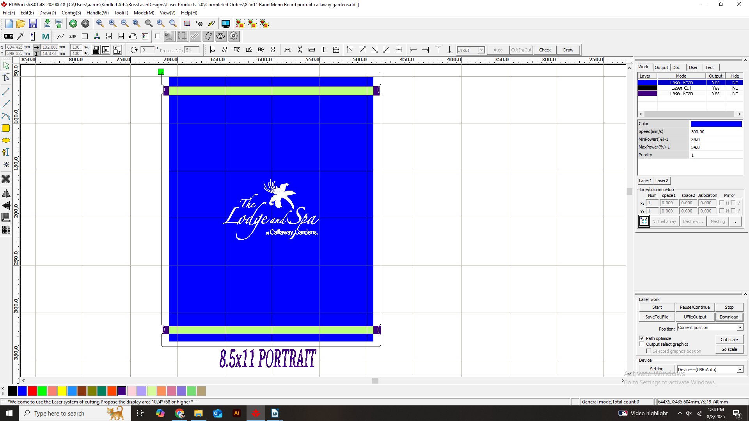Viewport: 749px width, 421px height.
Task: Click the Download button
Action: (x=729, y=317)
